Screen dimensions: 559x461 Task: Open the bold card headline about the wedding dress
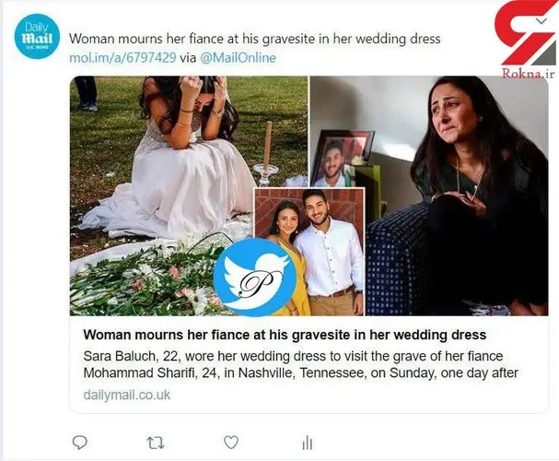pos(285,333)
